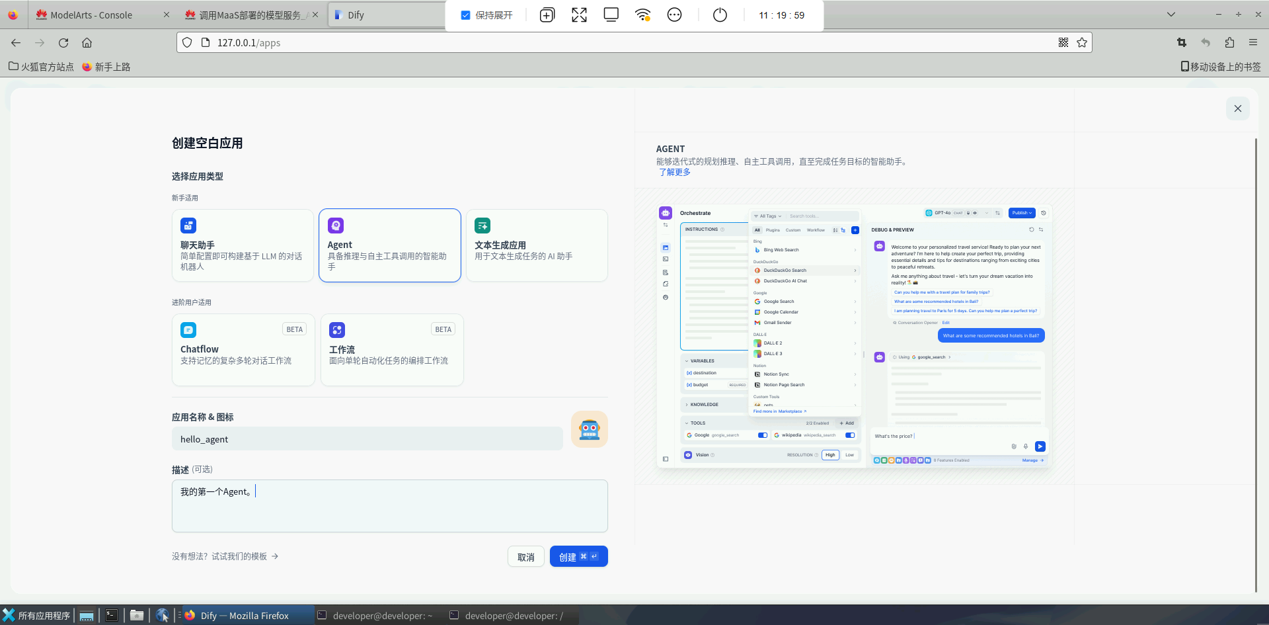Viewport: 1269px width, 625px height.
Task: Launch the terminal icon in taskbar
Action: [x=112, y=615]
